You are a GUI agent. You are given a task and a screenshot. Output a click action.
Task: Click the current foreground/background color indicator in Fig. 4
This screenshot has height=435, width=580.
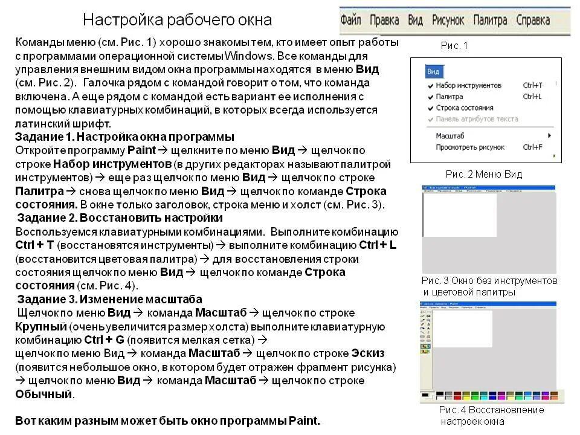[426, 396]
